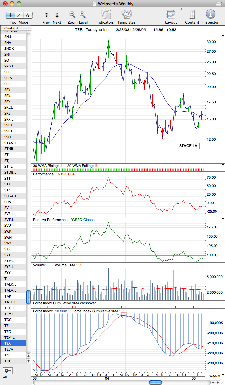Expand Volume pane options triangle
This screenshot has width=225, height=385.
pos(223,264)
